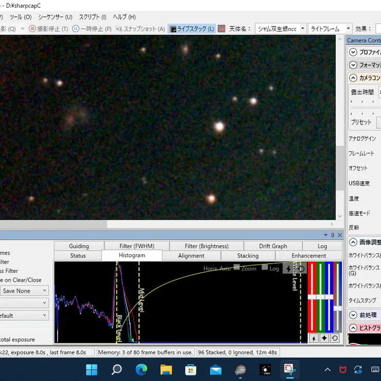This screenshot has width=381, height=381.
Task: Open the Default dropdown
Action: (x=24, y=316)
